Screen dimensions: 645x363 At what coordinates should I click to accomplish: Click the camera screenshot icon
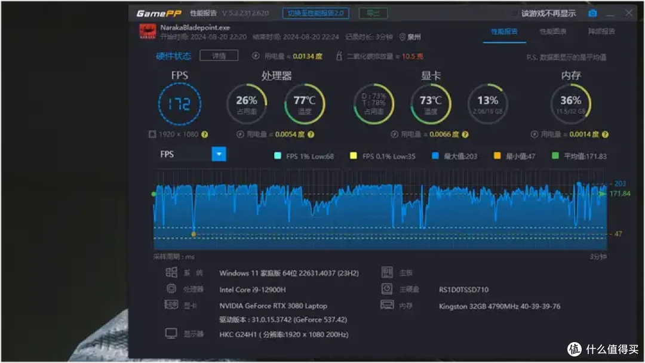[592, 13]
